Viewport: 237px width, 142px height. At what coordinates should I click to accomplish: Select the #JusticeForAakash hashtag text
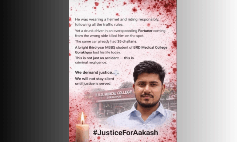click(125, 133)
